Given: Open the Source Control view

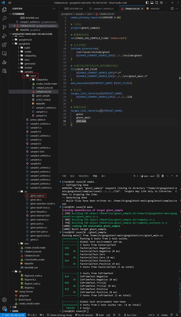Looking at the screenshot, I should point(4,27).
